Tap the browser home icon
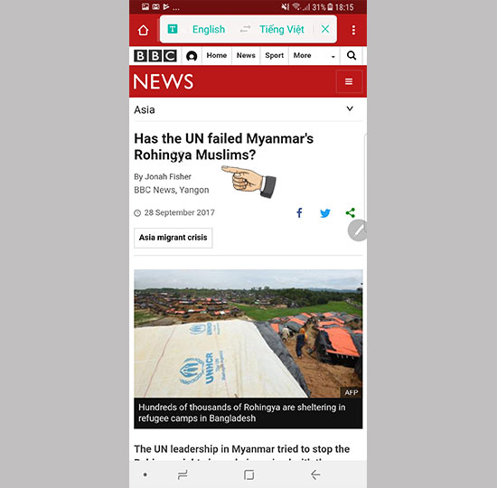497x488 pixels. point(144,30)
